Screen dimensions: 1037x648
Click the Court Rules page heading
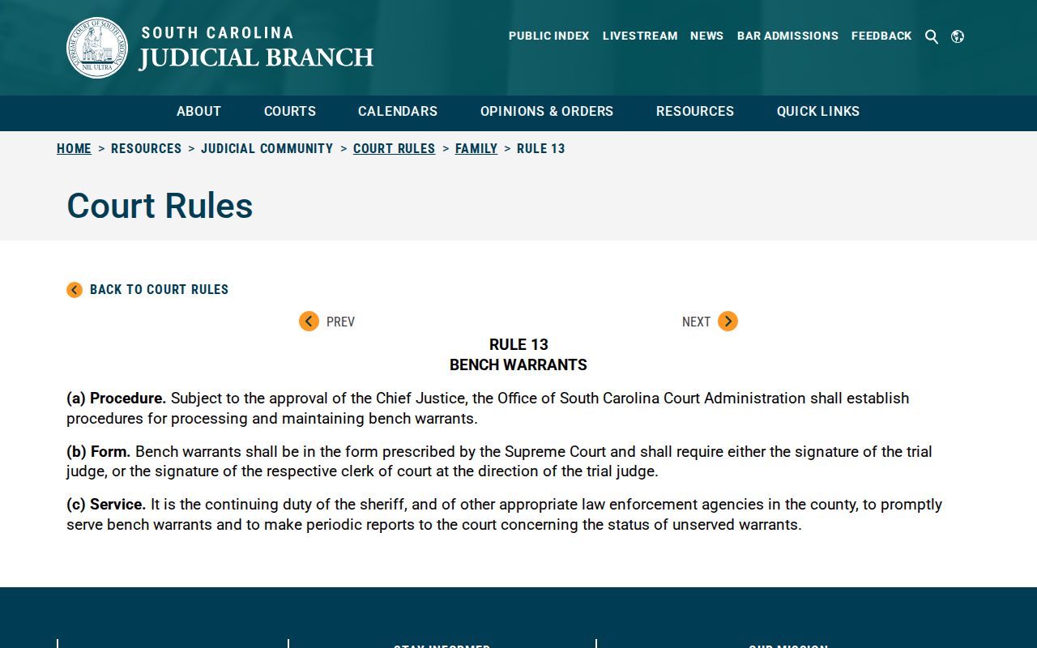(x=160, y=206)
